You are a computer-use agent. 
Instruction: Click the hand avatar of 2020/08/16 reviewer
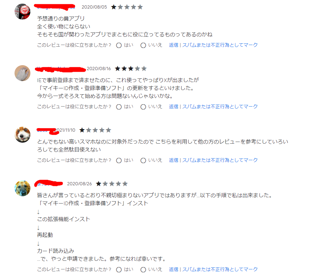[22, 73]
